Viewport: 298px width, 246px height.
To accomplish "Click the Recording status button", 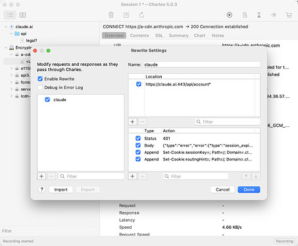I will (x=284, y=241).
